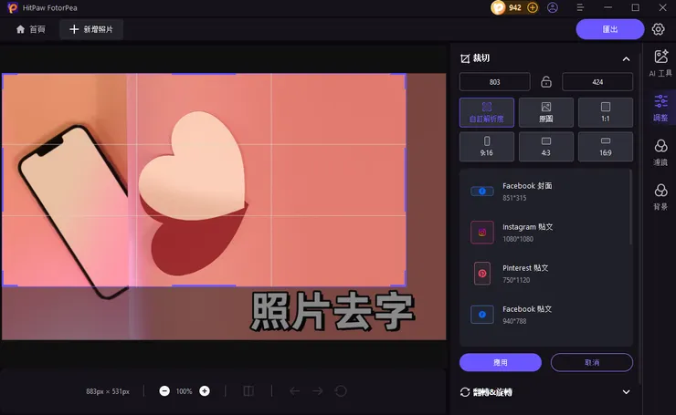The height and width of the screenshot is (415, 676).
Task: Click the gold coin credits icon
Action: [x=498, y=7]
